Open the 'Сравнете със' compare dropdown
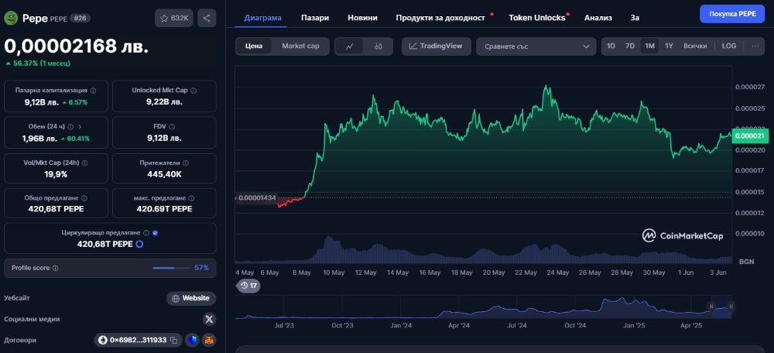The image size is (774, 353). click(x=536, y=46)
